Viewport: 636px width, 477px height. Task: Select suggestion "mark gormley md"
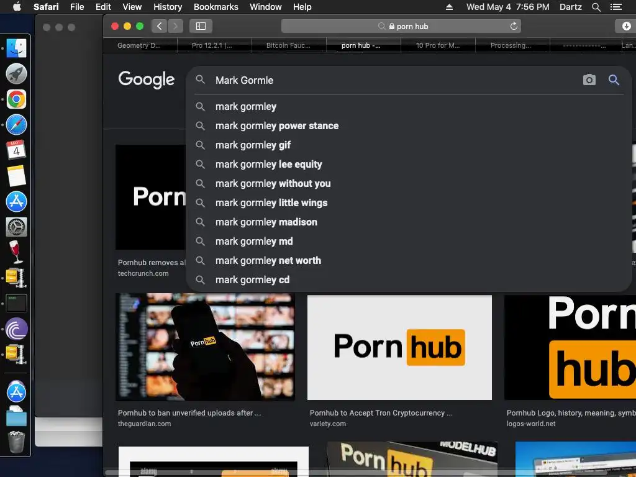409,242
